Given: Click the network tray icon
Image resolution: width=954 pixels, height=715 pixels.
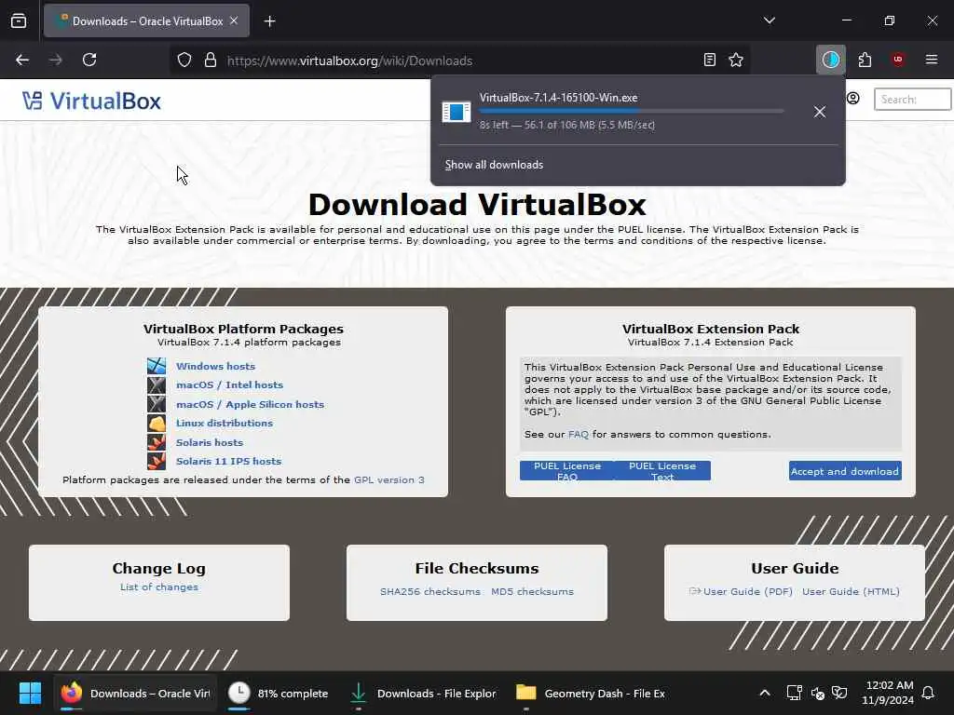Looking at the screenshot, I should (795, 693).
